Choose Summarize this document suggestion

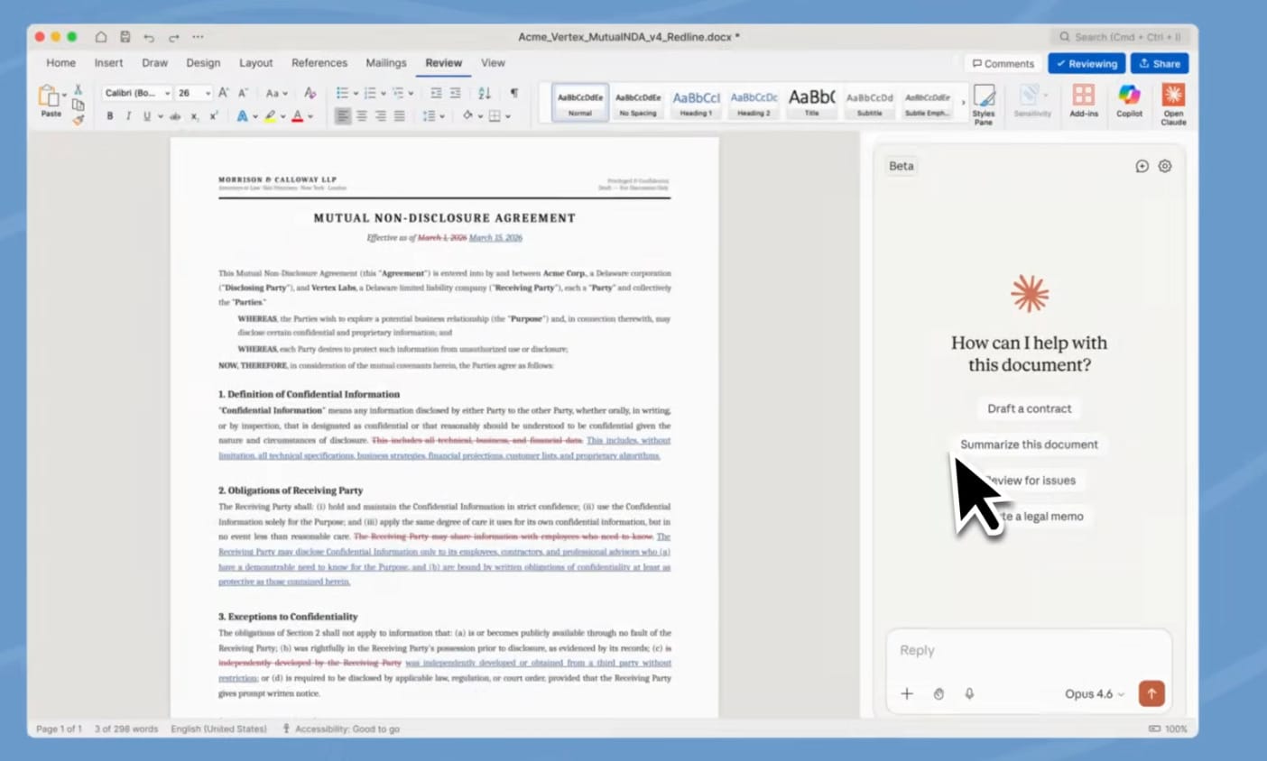(1029, 445)
